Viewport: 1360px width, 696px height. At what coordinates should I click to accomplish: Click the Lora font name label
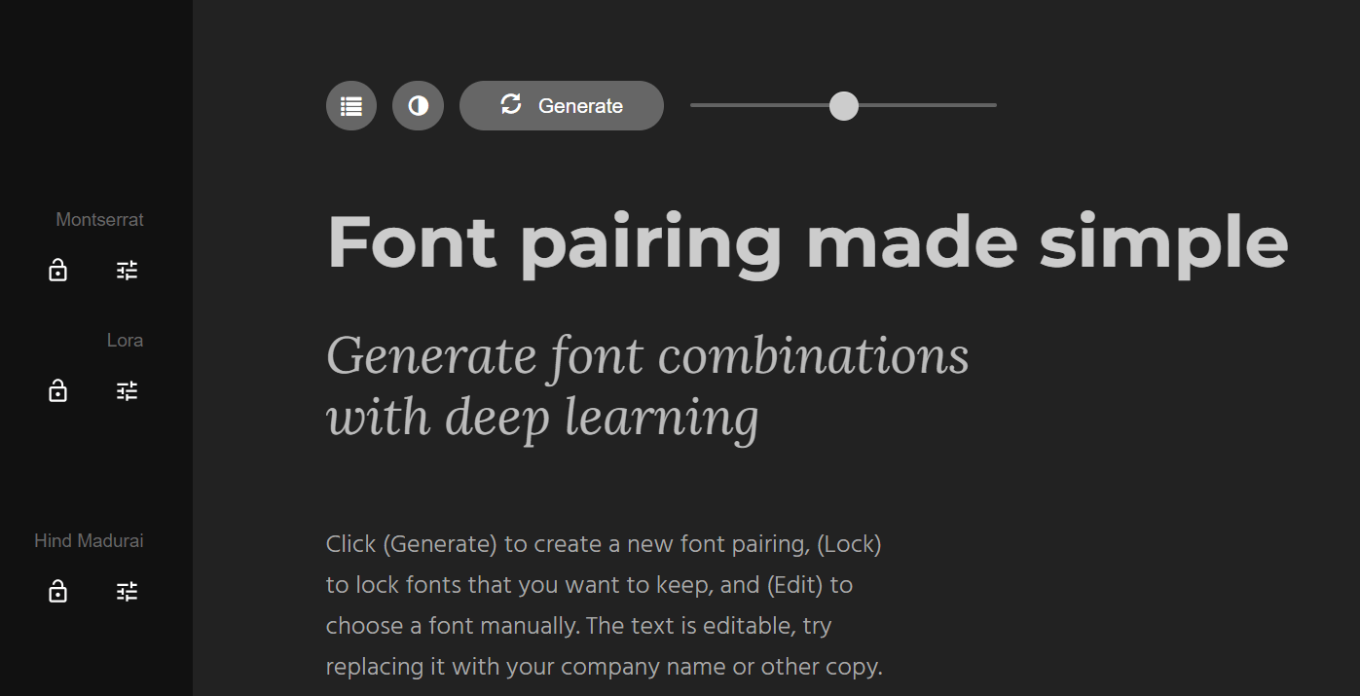pos(125,341)
